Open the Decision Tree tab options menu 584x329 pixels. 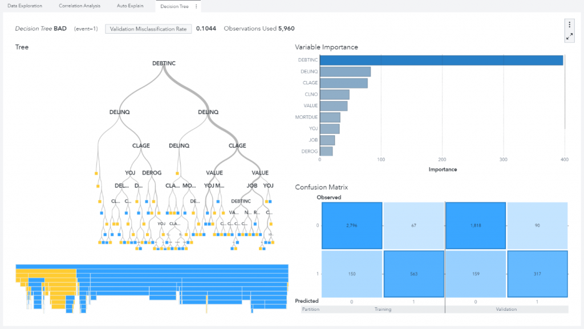(x=197, y=6)
